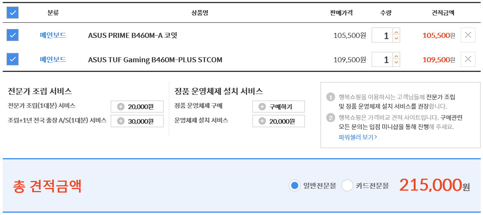The image size is (483, 215).
Task: Open the 파워셀러 보기 link
Action: point(358,137)
